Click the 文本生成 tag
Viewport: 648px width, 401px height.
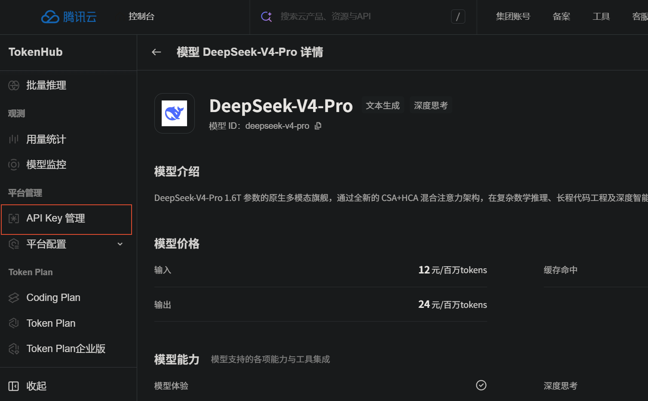click(383, 106)
